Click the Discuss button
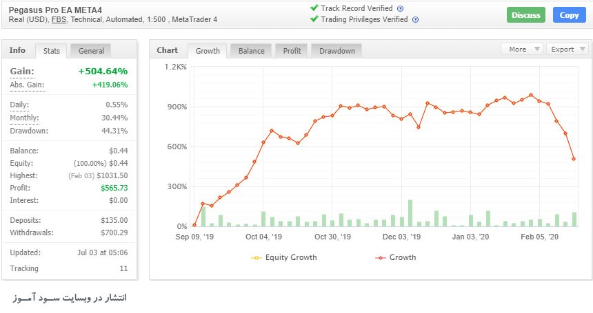The width and height of the screenshot is (593, 313). click(525, 15)
